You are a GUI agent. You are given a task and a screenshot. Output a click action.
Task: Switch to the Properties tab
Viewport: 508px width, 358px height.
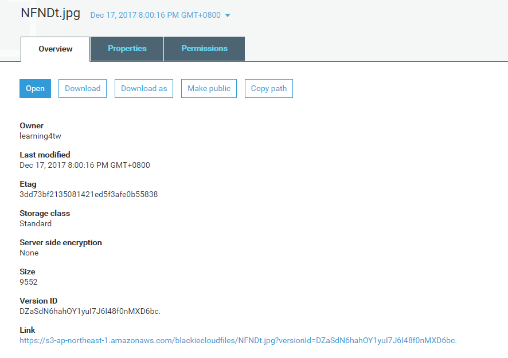[127, 49]
